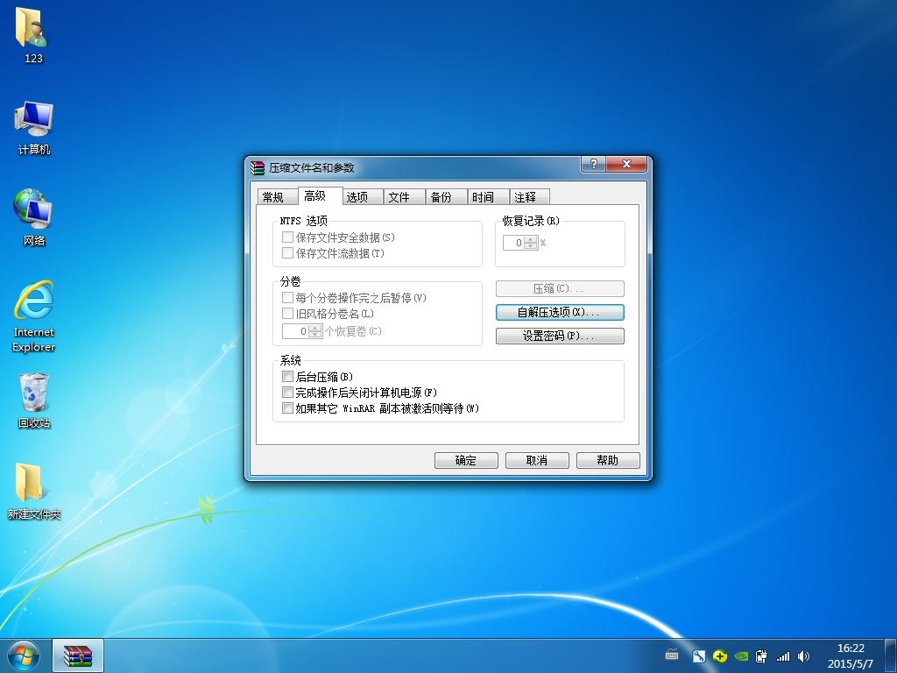Click the key-shaped tray icon
The height and width of the screenshot is (673, 897).
coord(698,656)
